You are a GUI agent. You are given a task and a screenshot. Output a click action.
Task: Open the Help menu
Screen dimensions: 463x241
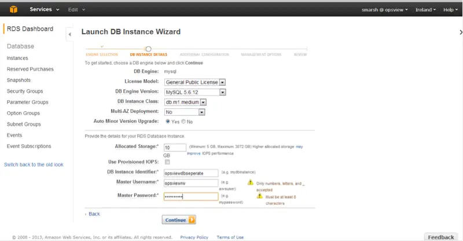(x=450, y=10)
